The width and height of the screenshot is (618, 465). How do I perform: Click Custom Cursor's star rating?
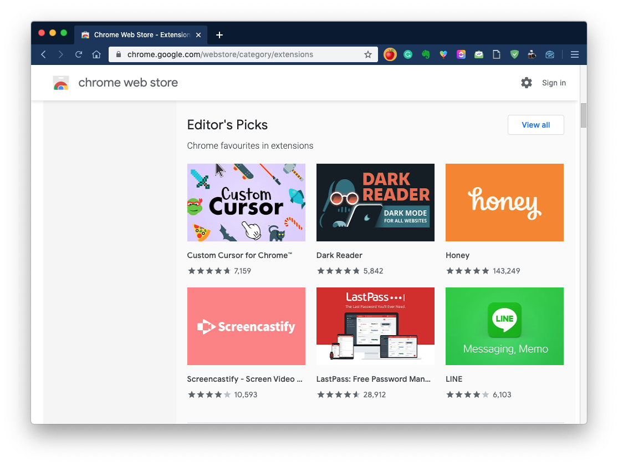pyautogui.click(x=210, y=271)
